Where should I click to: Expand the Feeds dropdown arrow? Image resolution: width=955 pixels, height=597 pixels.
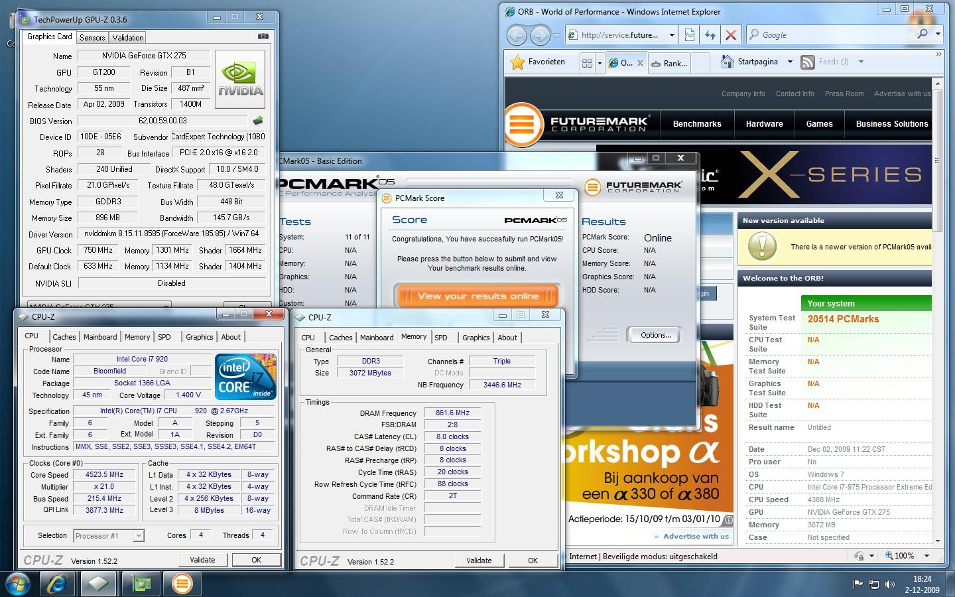861,62
